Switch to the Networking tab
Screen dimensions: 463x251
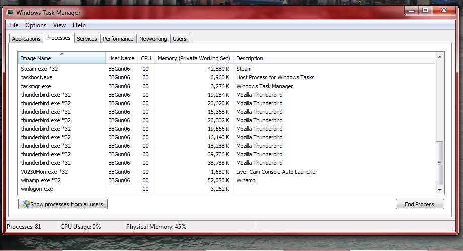tap(153, 39)
